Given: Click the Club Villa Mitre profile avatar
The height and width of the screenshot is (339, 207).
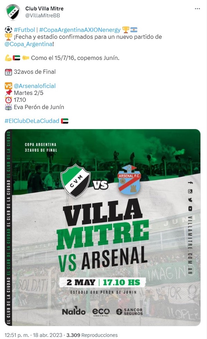Looking at the screenshot, I should (x=13, y=12).
